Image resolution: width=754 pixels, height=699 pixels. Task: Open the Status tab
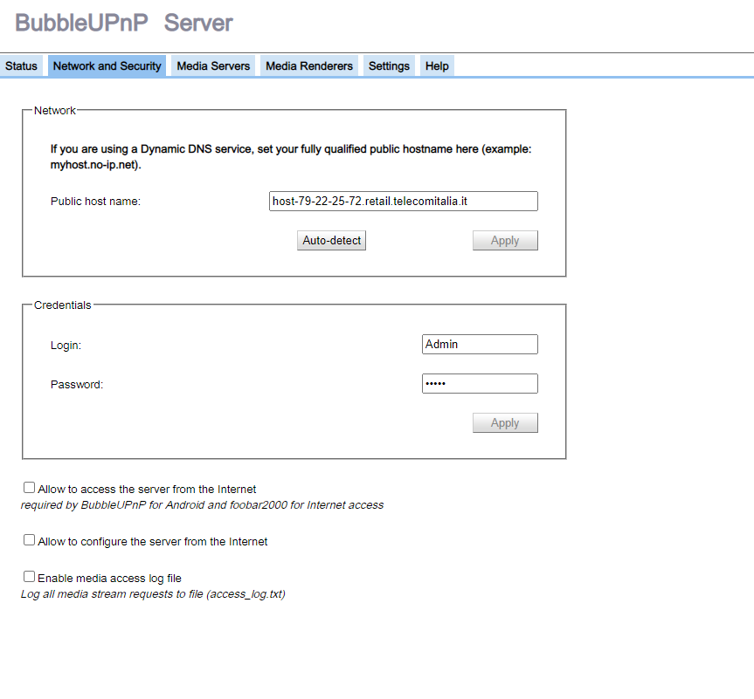tap(21, 65)
